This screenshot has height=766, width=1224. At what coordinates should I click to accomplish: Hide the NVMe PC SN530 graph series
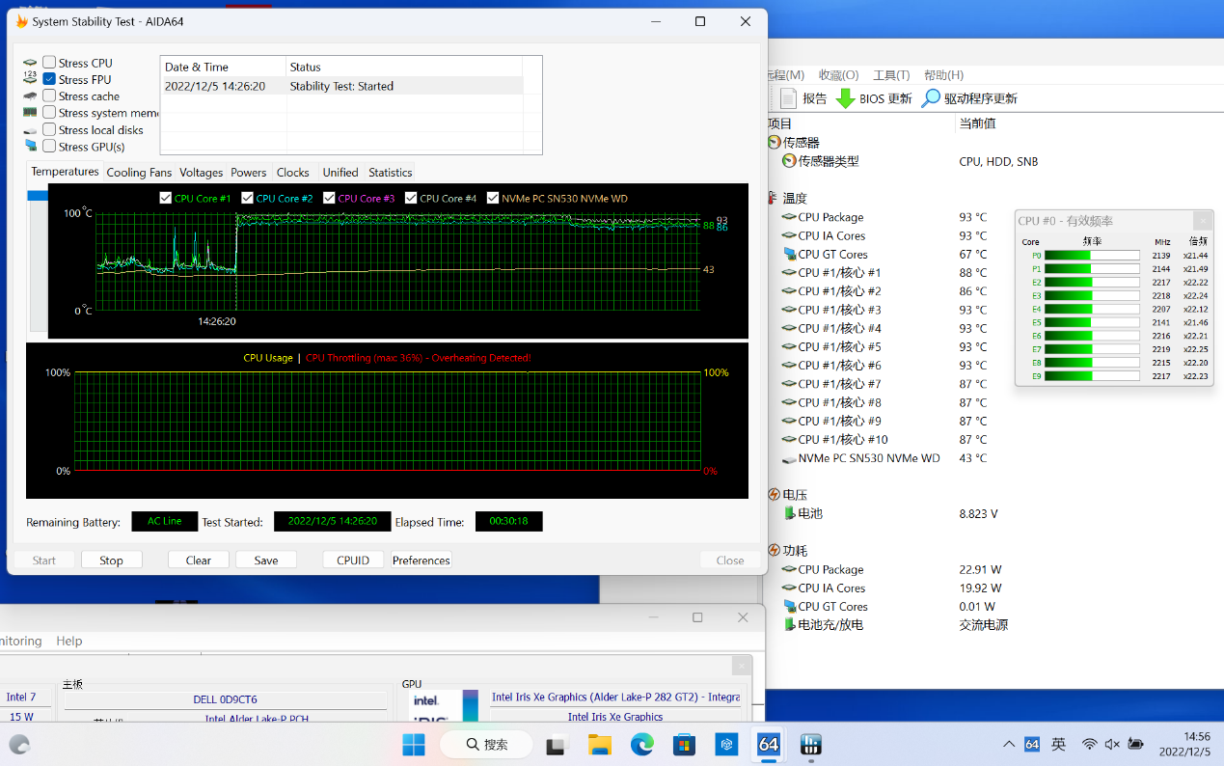[493, 198]
